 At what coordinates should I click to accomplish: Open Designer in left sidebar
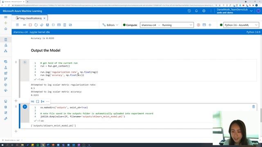point(6,51)
